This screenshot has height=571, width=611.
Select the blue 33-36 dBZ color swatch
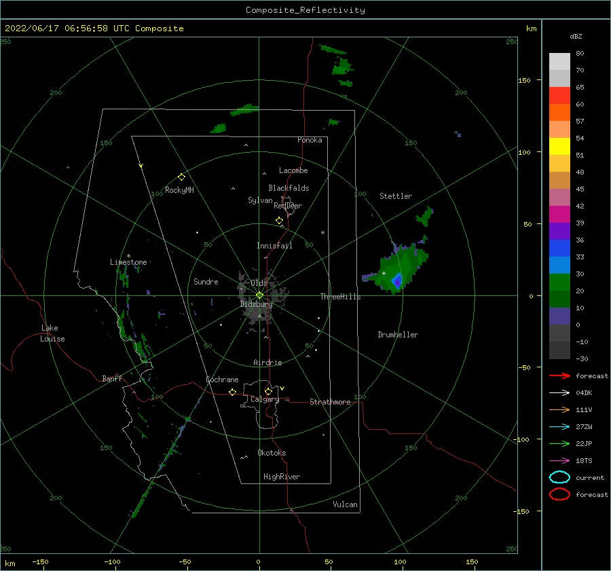[x=559, y=248]
